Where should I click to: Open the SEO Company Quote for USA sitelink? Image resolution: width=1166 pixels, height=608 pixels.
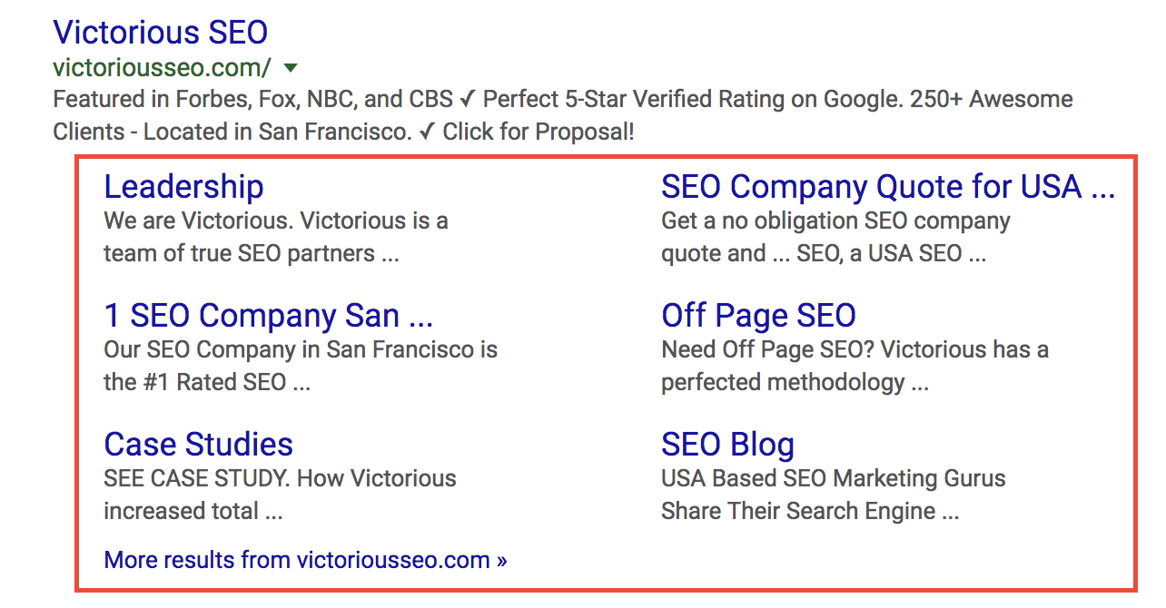[887, 187]
